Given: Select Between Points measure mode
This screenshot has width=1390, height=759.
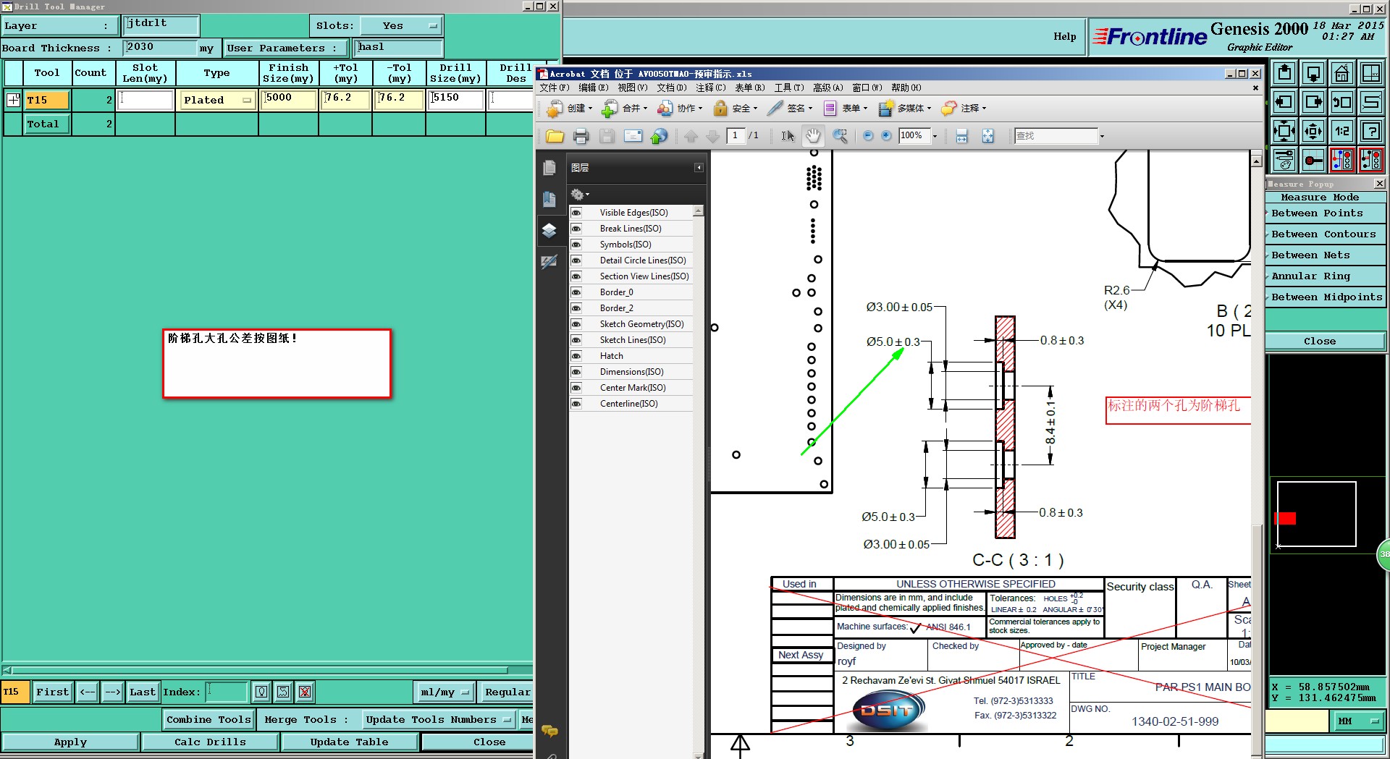Looking at the screenshot, I should [x=1317, y=213].
